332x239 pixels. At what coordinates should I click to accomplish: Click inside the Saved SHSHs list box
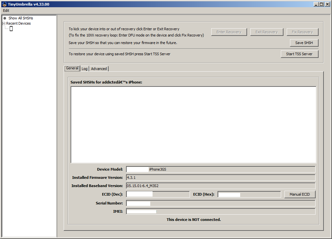pyautogui.click(x=194, y=125)
